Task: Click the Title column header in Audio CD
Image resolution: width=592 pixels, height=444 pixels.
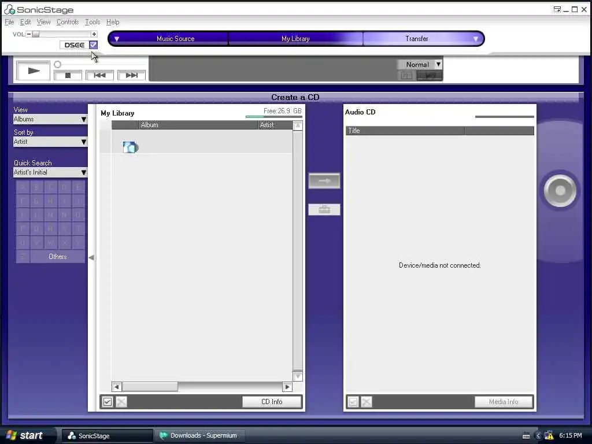Action: pos(405,131)
